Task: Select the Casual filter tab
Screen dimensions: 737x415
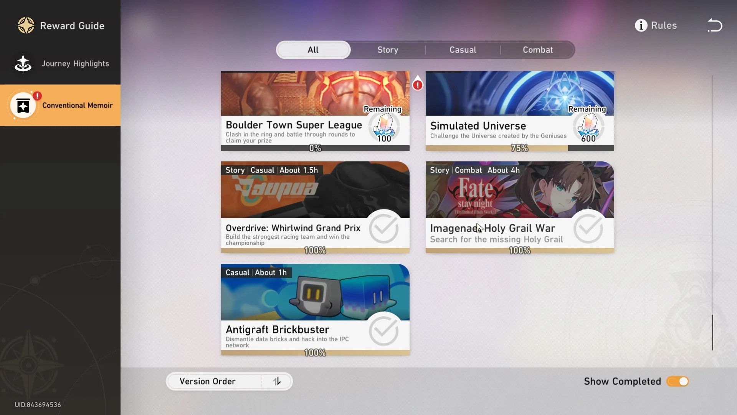Action: point(463,50)
